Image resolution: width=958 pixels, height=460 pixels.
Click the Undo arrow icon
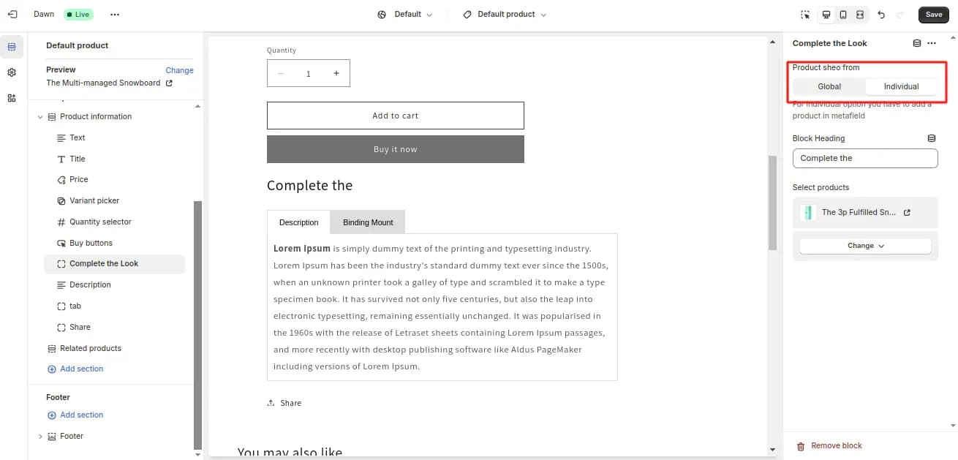[881, 15]
